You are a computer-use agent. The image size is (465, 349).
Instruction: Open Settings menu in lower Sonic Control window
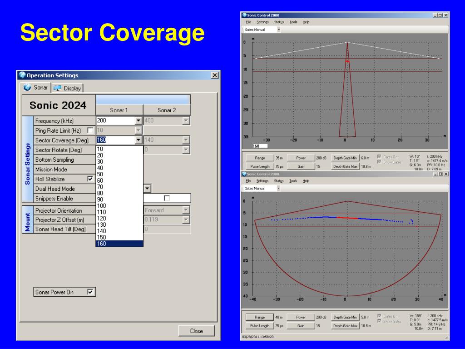pos(262,181)
